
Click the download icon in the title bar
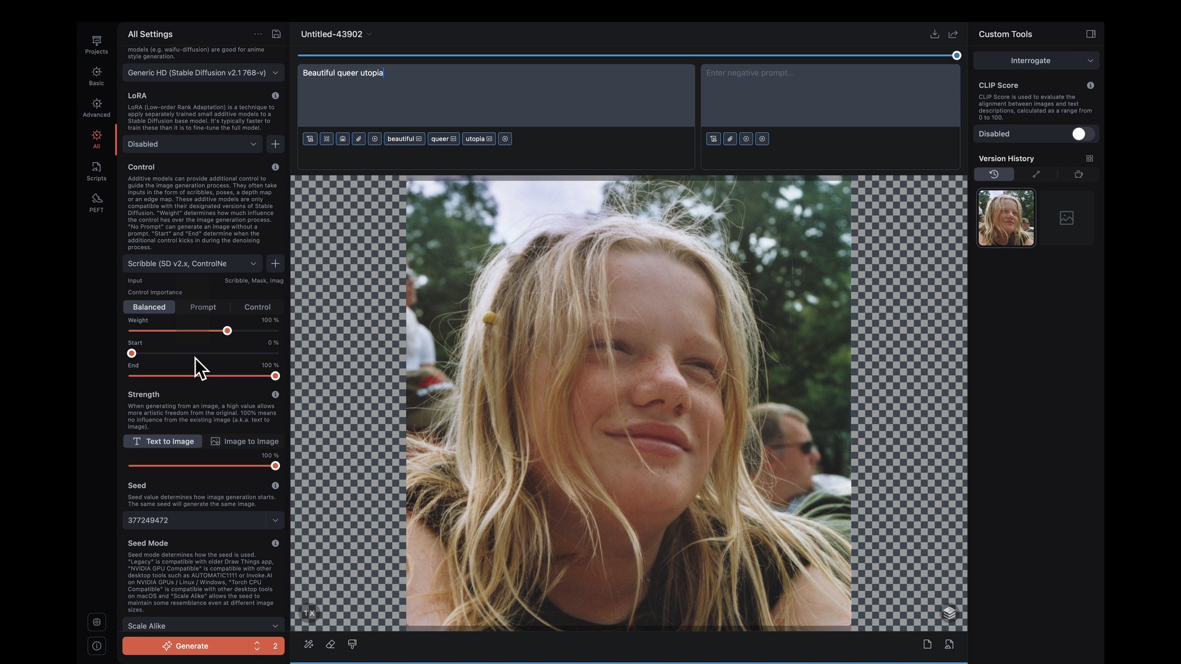[934, 34]
